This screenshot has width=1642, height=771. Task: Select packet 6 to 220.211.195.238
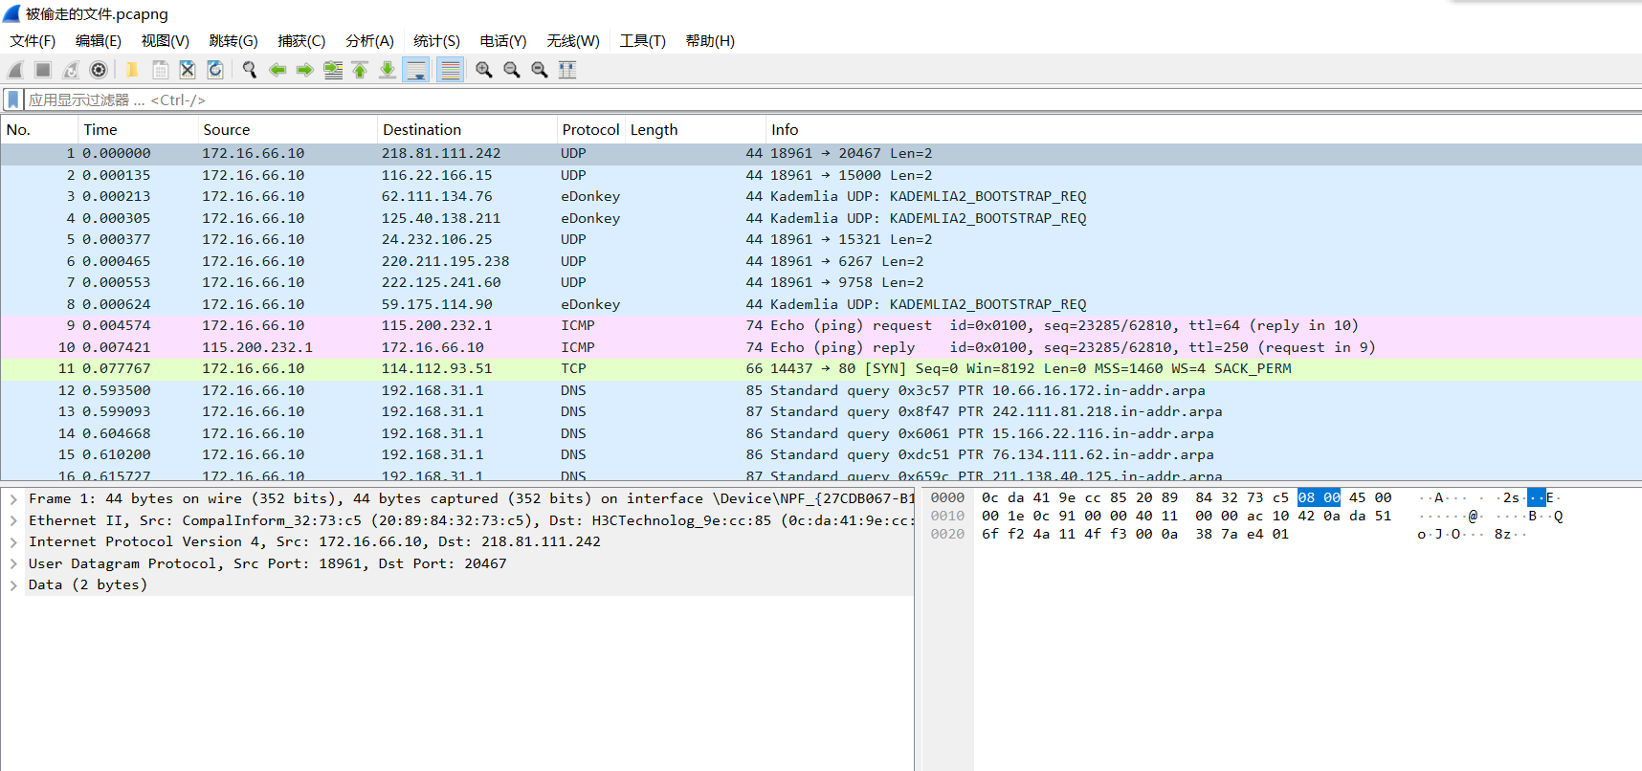821,261
